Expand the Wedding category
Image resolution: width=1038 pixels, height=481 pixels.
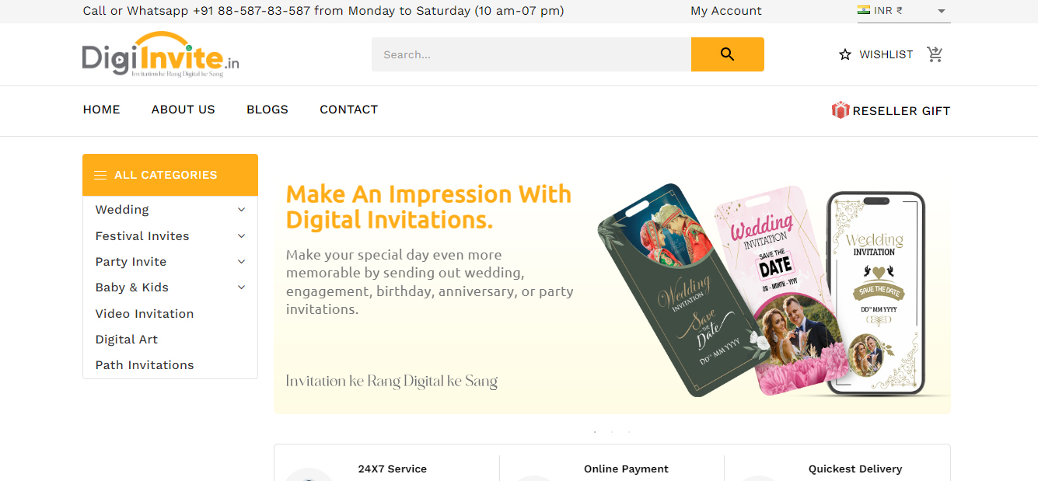point(241,210)
